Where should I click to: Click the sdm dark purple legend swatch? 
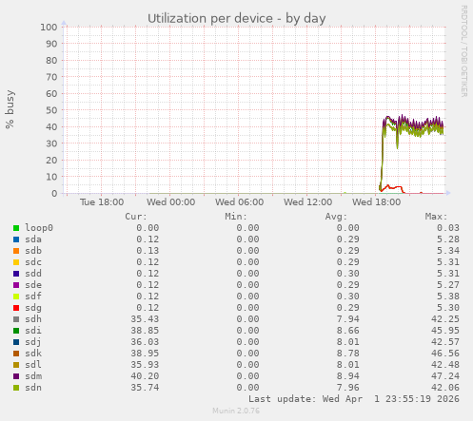point(16,376)
